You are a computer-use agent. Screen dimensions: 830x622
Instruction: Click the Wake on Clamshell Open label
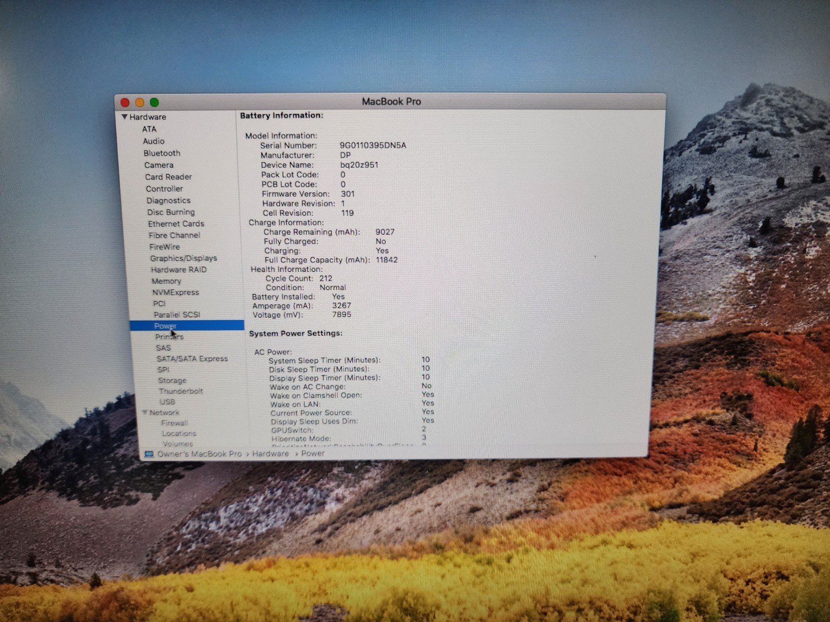[316, 395]
